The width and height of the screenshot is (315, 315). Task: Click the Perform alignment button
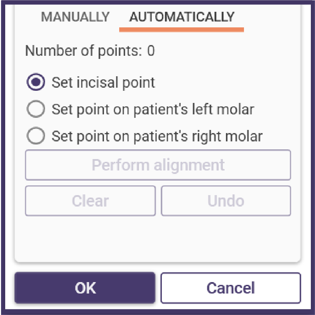(158, 165)
